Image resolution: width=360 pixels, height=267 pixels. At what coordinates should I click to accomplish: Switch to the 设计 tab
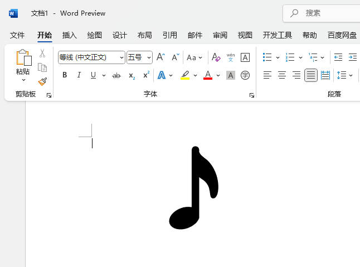pyautogui.click(x=119, y=35)
